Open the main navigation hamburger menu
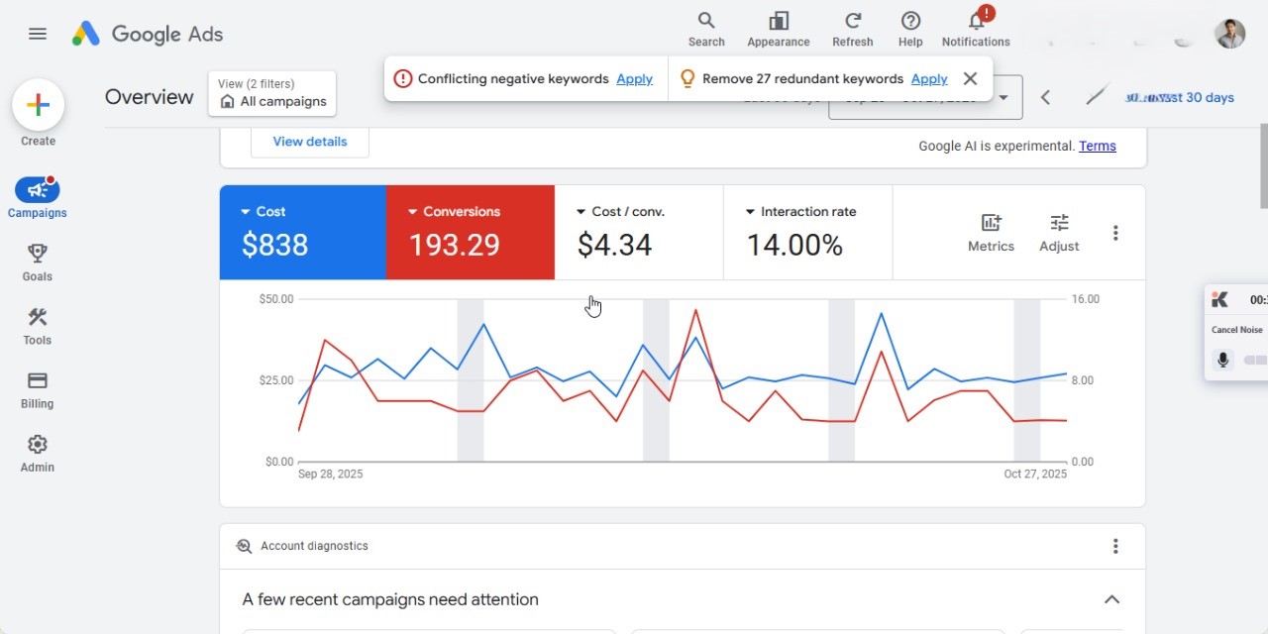 click(x=38, y=33)
